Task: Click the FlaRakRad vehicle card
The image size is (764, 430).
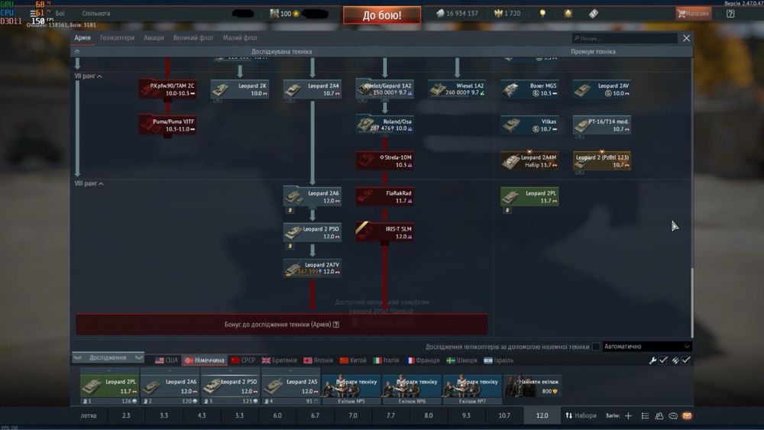Action: tap(385, 196)
